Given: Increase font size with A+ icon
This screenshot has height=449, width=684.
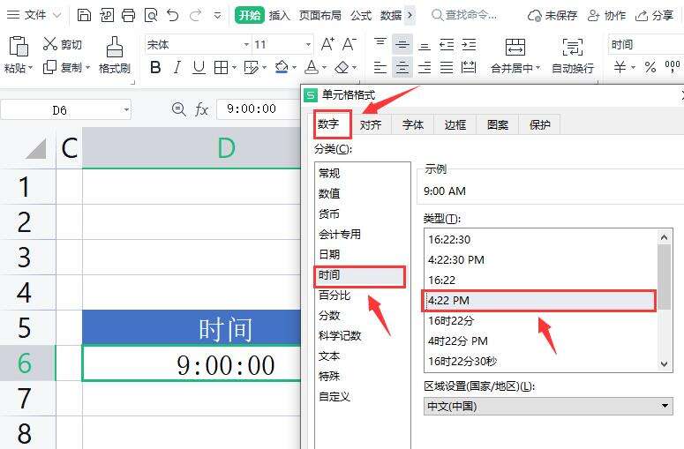Looking at the screenshot, I should [x=327, y=44].
